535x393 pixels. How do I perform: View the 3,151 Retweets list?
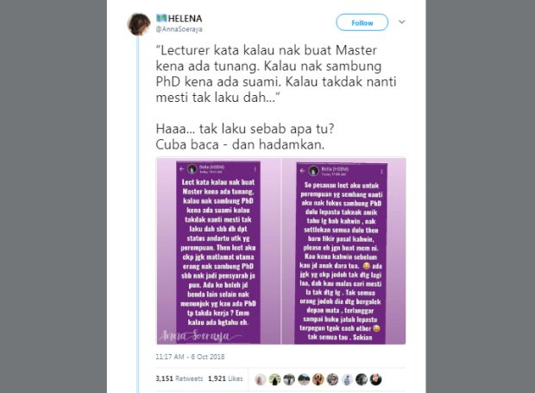pyautogui.click(x=179, y=378)
